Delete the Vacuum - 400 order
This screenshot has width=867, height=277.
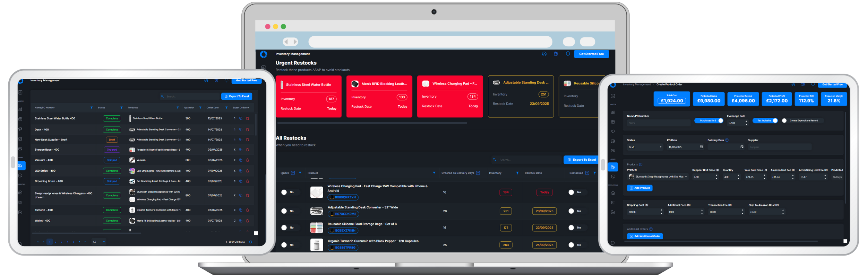pos(248,160)
